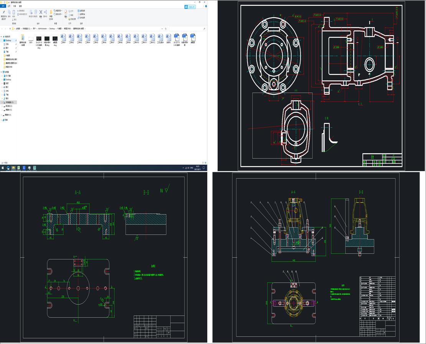Open the notification center icon
The width and height of the screenshot is (426, 344).
pos(204,168)
